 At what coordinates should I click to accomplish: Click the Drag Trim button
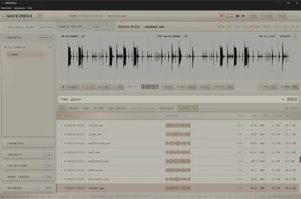pos(289,87)
